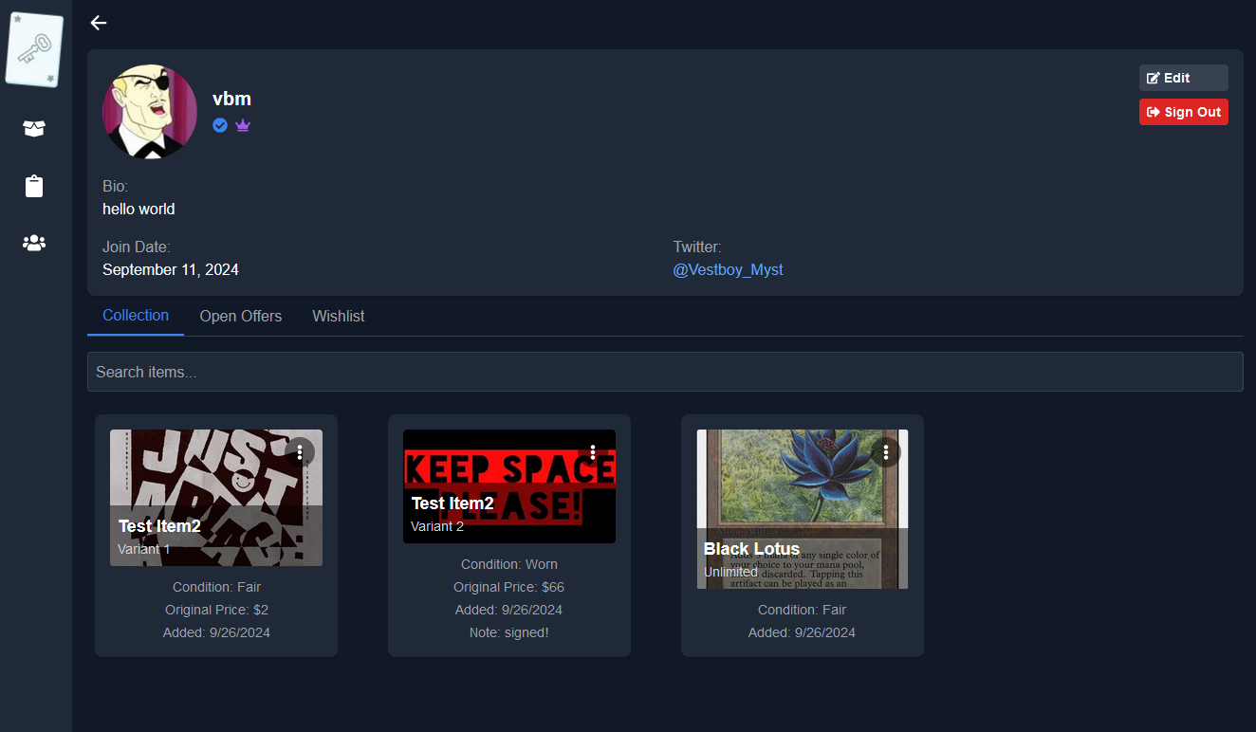
Task: Click the vbm profile avatar
Action: pyautogui.click(x=150, y=112)
